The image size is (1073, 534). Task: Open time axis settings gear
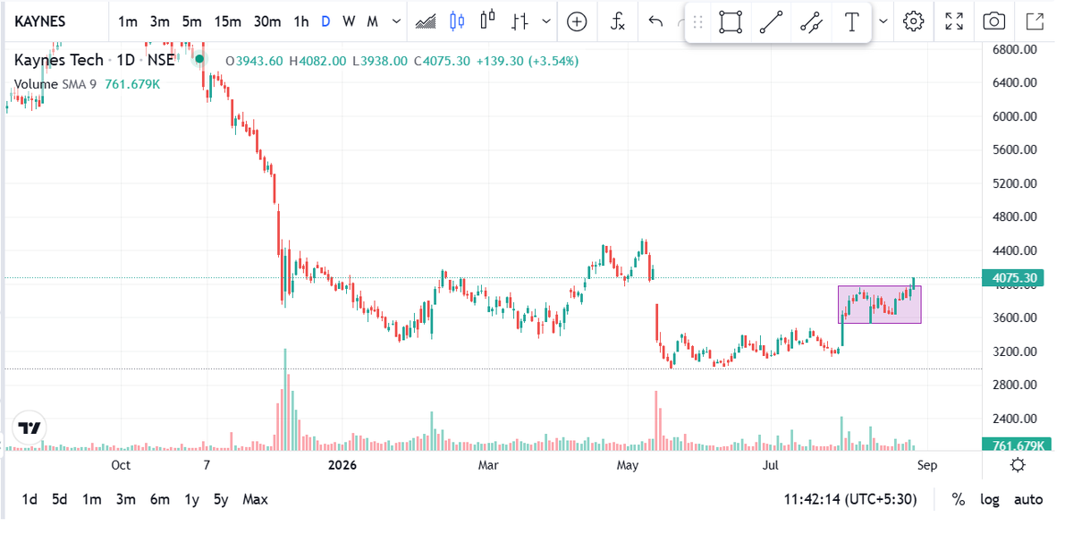(x=1018, y=465)
